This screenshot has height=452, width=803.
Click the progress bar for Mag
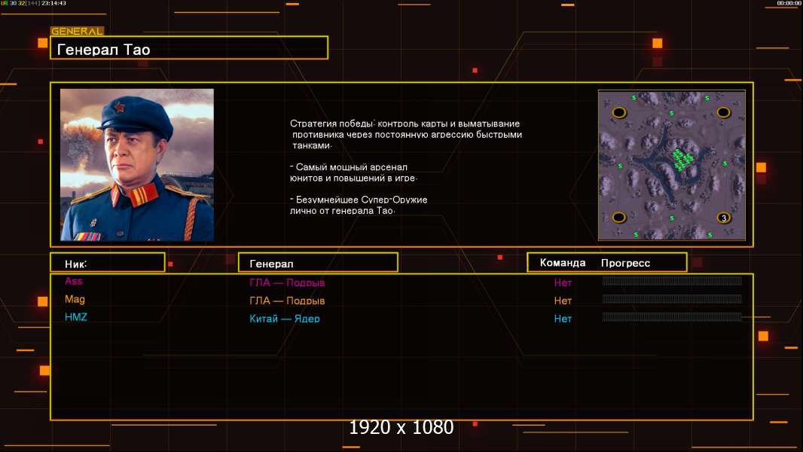click(x=672, y=299)
